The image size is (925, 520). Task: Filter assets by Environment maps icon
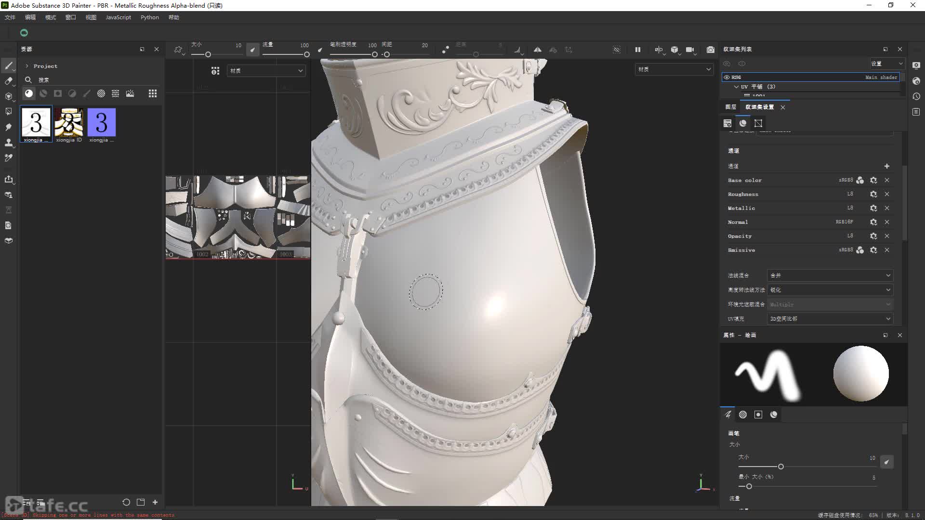click(130, 93)
